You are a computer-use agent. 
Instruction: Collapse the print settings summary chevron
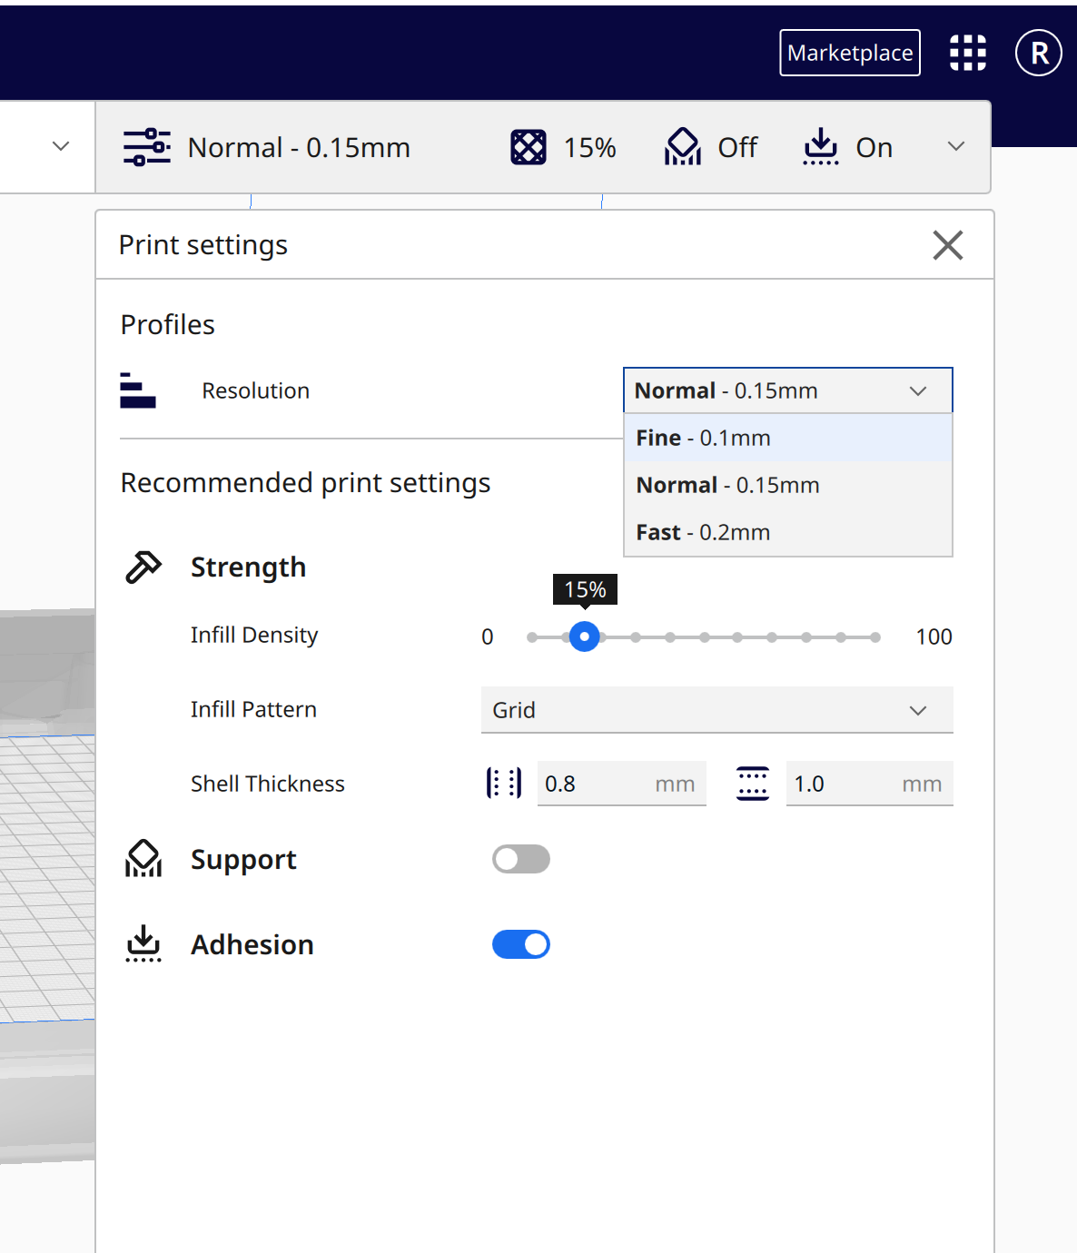[x=955, y=147]
